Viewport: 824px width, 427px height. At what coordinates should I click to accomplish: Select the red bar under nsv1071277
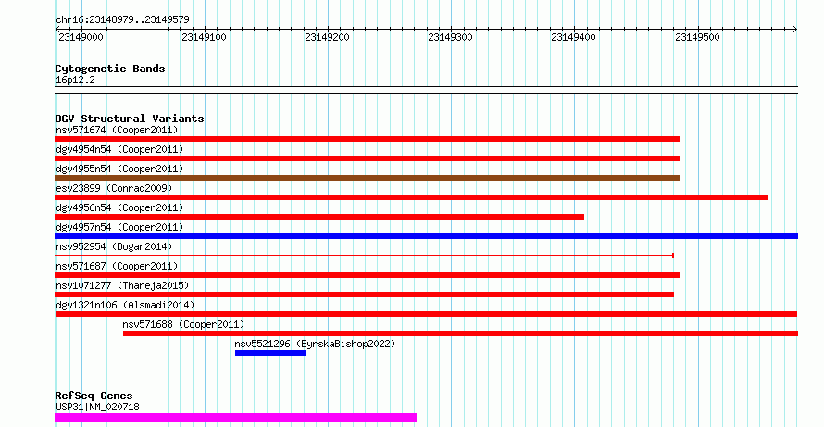364,295
